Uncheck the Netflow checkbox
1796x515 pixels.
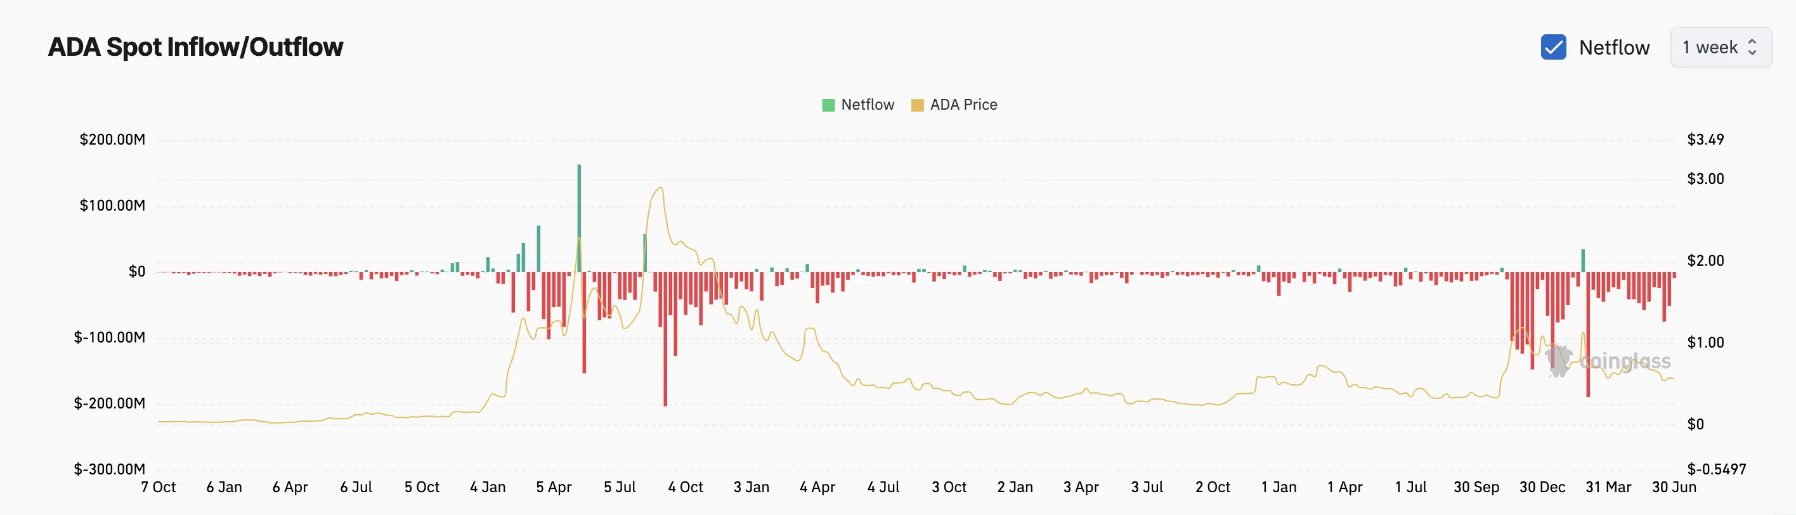[1552, 48]
